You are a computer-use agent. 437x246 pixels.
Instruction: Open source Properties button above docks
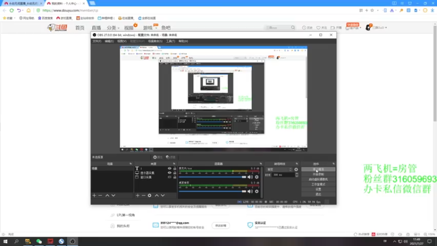158,157
